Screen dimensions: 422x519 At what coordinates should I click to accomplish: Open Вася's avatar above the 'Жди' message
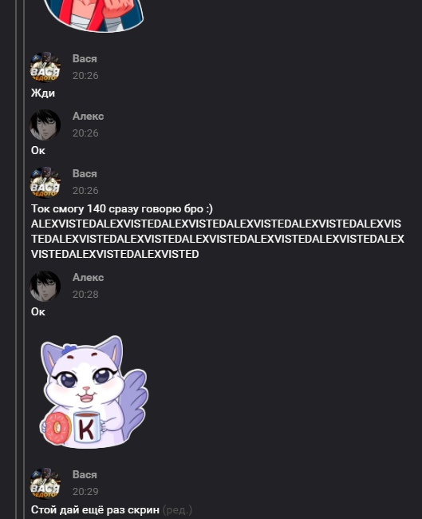click(45, 67)
